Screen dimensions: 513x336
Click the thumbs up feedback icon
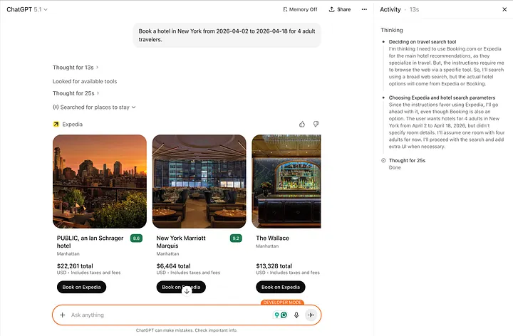[302, 124]
